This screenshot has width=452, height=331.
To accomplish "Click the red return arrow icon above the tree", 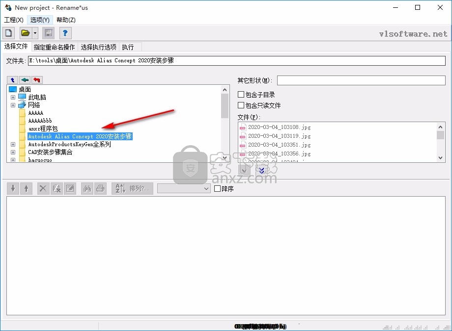I will click(x=37, y=80).
